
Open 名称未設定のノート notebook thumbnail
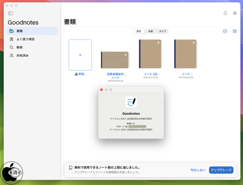115,60
